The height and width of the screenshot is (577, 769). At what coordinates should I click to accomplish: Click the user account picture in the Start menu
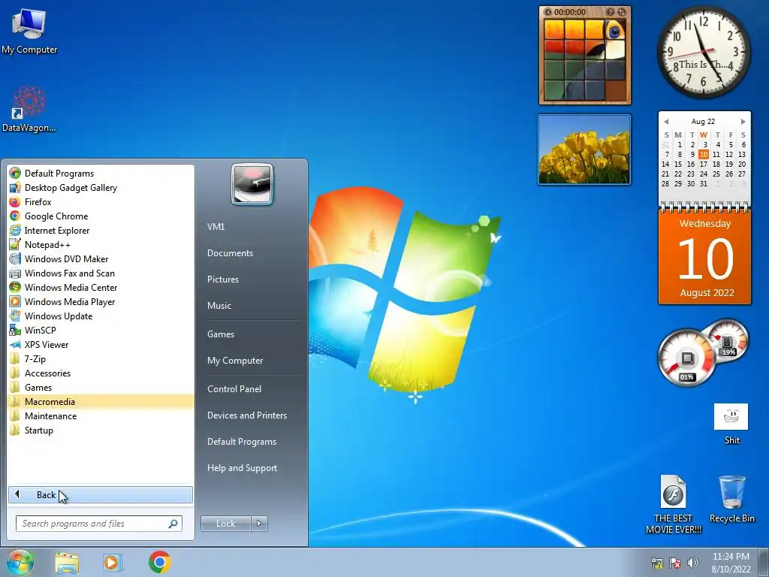pyautogui.click(x=252, y=184)
